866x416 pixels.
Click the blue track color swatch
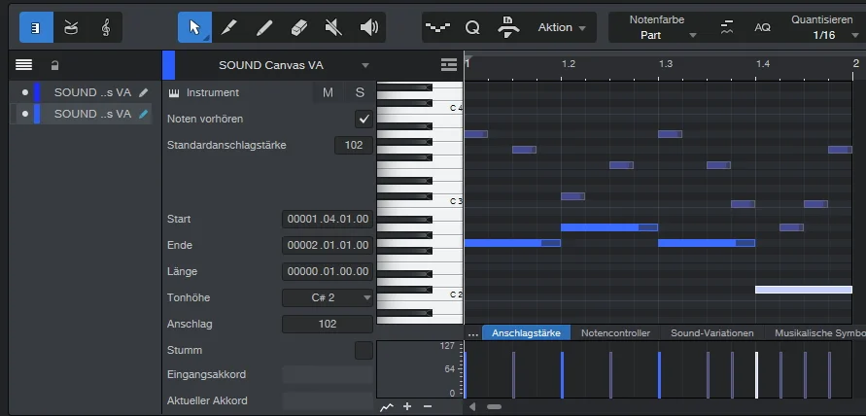168,65
